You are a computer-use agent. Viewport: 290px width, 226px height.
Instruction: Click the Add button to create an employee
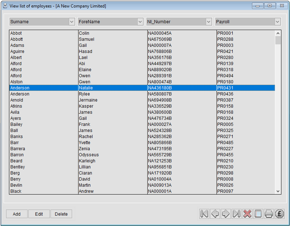click(x=16, y=213)
